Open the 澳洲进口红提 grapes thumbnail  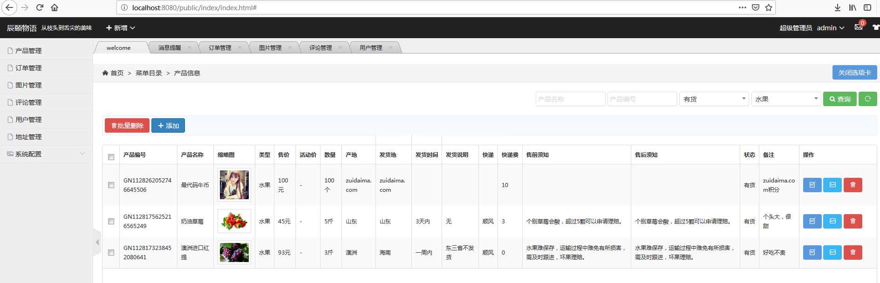pos(234,252)
